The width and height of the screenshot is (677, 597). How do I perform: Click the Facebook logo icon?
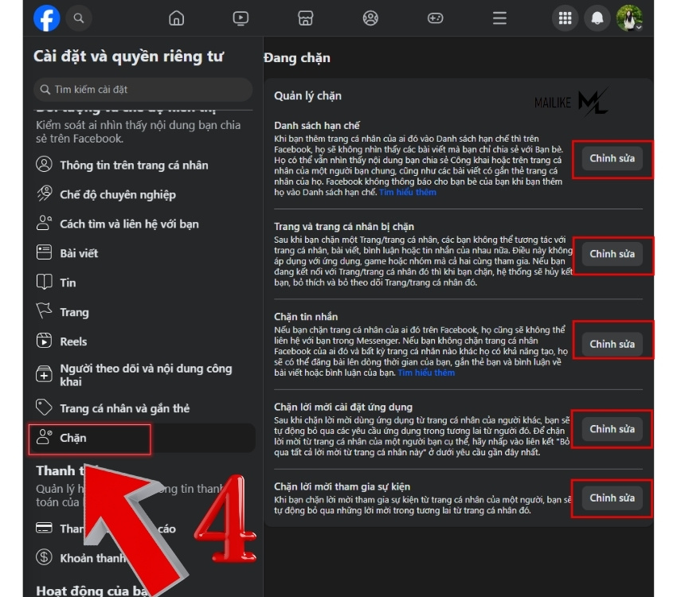pyautogui.click(x=47, y=18)
